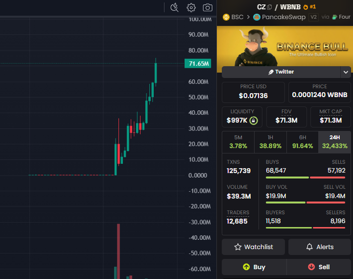Image resolution: width=353 pixels, height=279 pixels.
Task: Click the tallest green candle near 71.65M
Action: pos(156,73)
